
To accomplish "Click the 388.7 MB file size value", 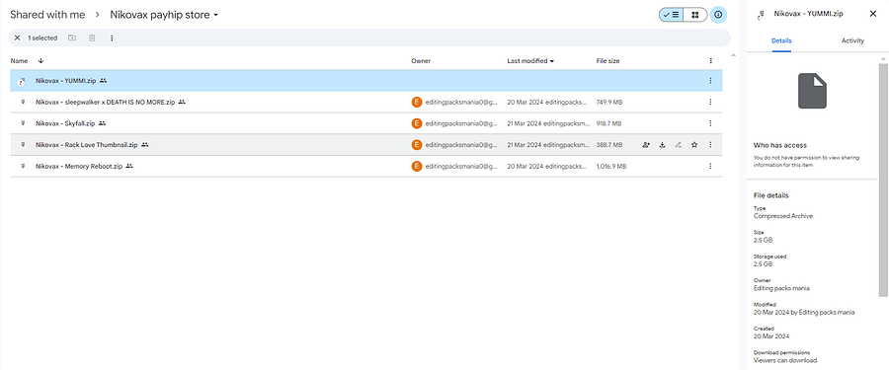I will 608,145.
